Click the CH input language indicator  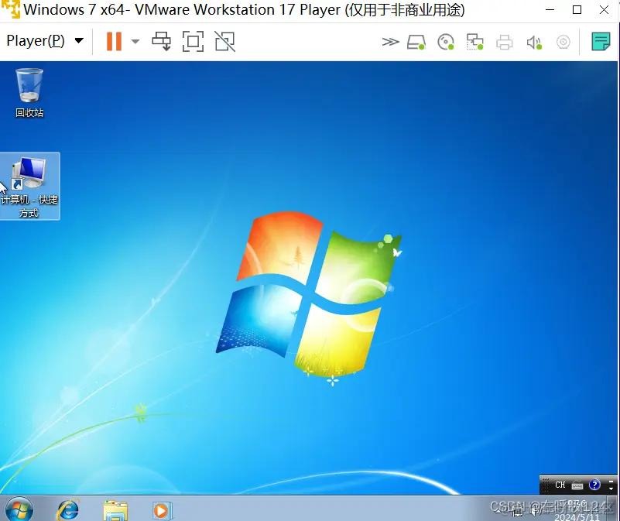tap(560, 485)
